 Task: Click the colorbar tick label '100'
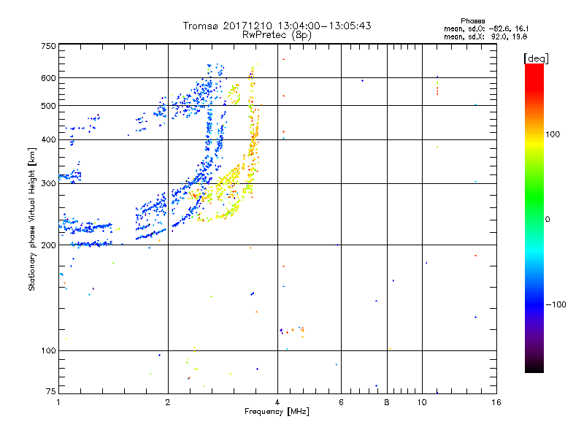[556, 134]
